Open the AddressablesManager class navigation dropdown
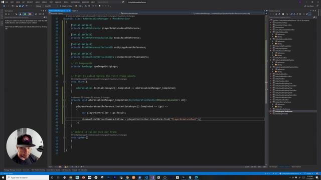Viewport: 321px width, 180px height. pyautogui.click(x=157, y=13)
